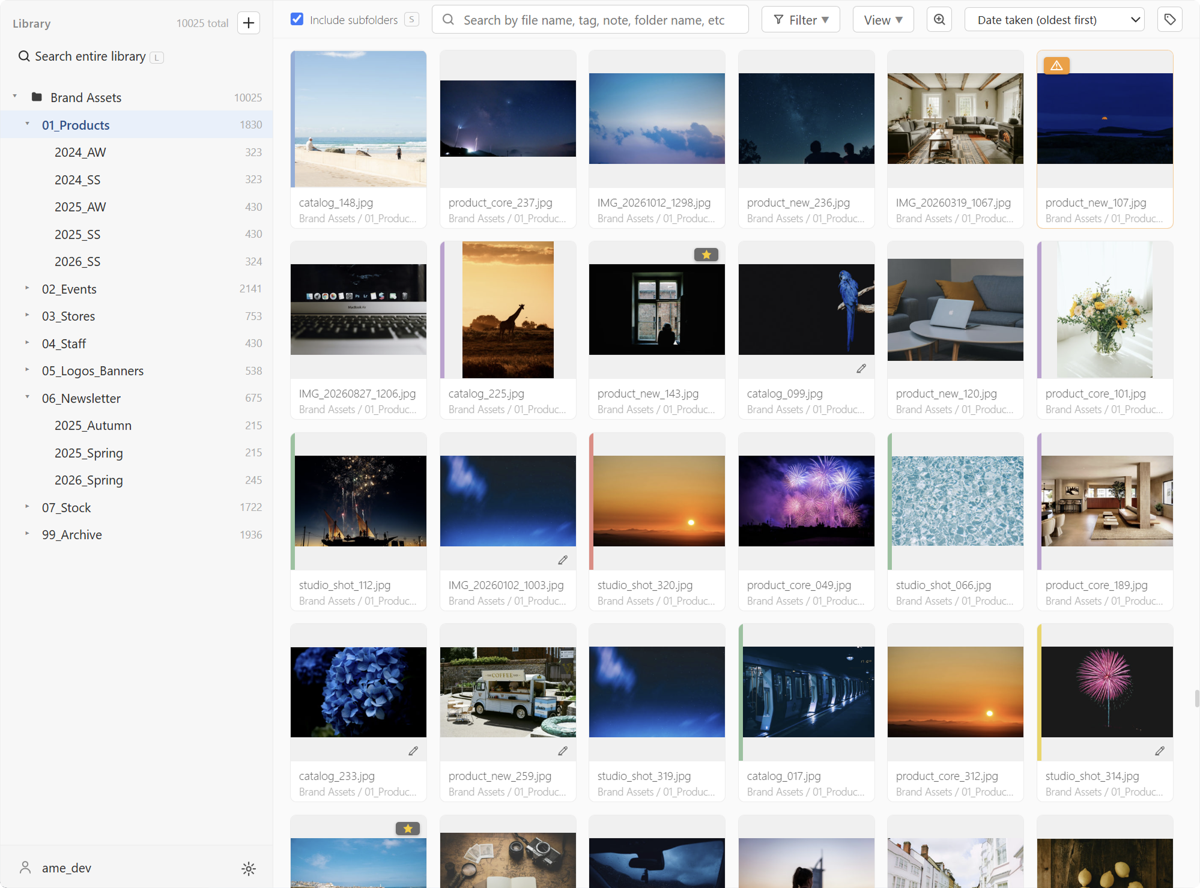Click the edit pencil on catalog_233.jpg
The height and width of the screenshot is (888, 1200).
413,751
